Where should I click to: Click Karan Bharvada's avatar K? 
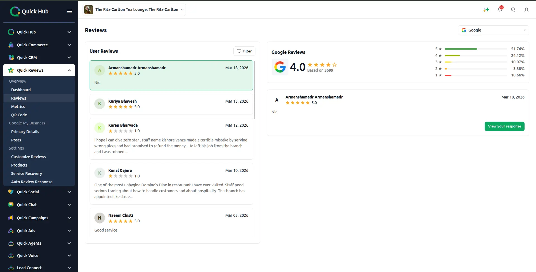click(100, 128)
